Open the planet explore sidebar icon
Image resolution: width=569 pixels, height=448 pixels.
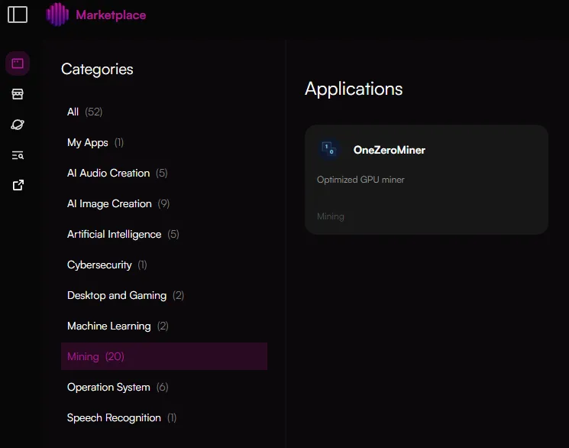(18, 125)
